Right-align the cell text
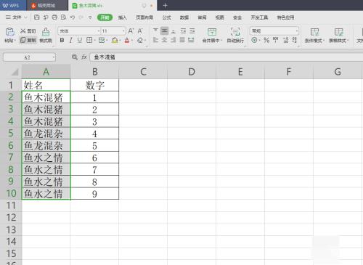Image resolution: width=363 pixels, height=265 pixels. pyautogui.click(x=174, y=40)
